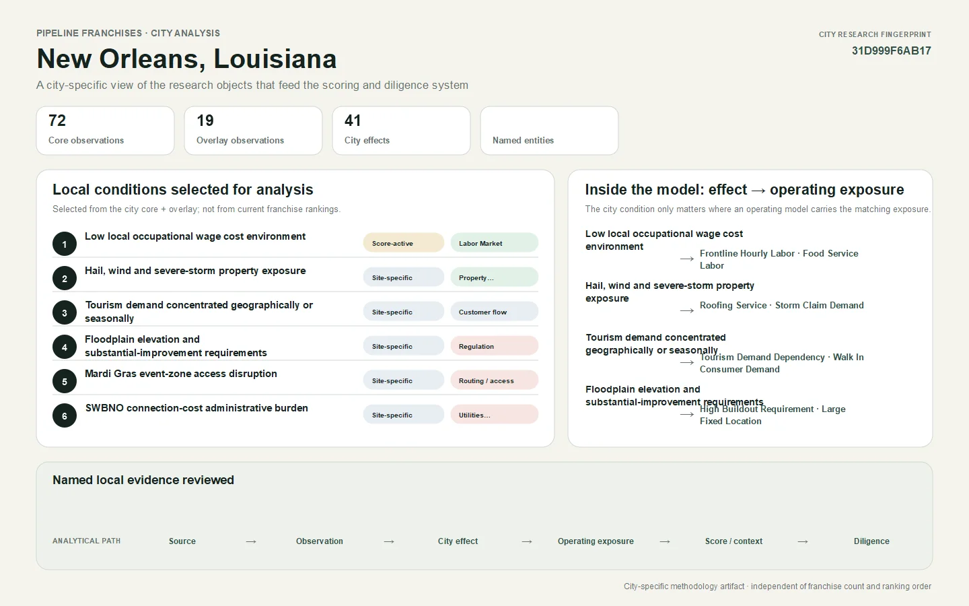
Task: Click the Site-specific tag in the Mardi Gras row
Action: [x=404, y=380]
